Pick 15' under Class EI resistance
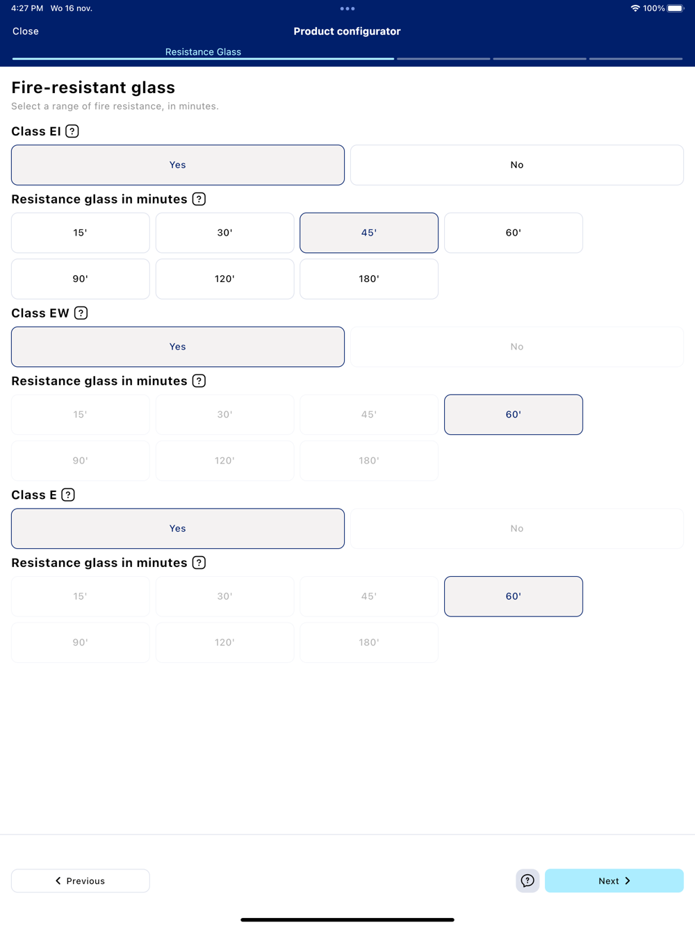Image resolution: width=695 pixels, height=927 pixels. click(x=81, y=233)
